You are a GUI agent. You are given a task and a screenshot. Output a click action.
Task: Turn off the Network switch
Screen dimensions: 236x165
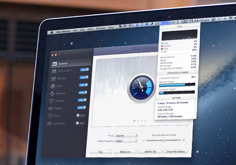83,92
